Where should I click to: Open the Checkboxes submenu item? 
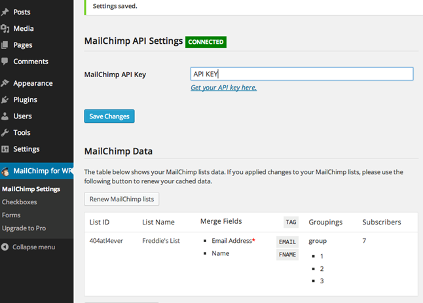click(20, 202)
